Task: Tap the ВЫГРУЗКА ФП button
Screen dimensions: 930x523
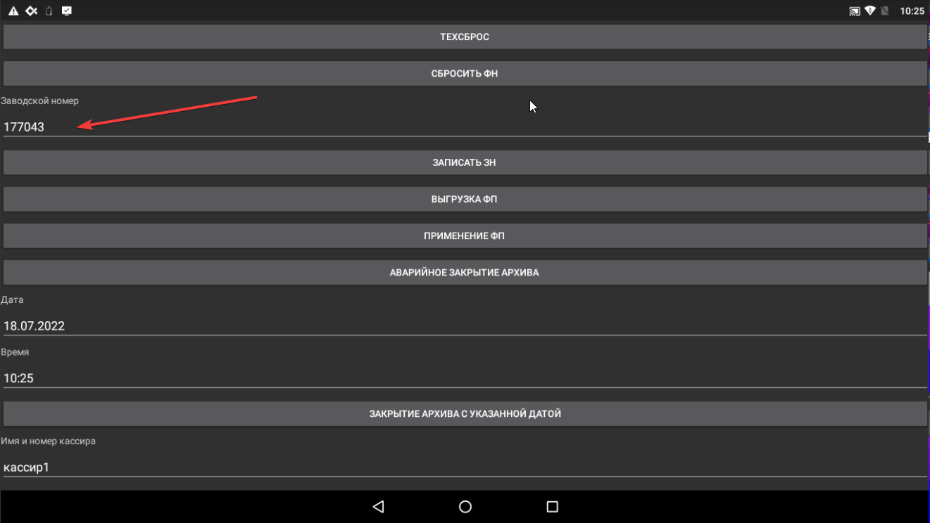Action: pyautogui.click(x=465, y=199)
